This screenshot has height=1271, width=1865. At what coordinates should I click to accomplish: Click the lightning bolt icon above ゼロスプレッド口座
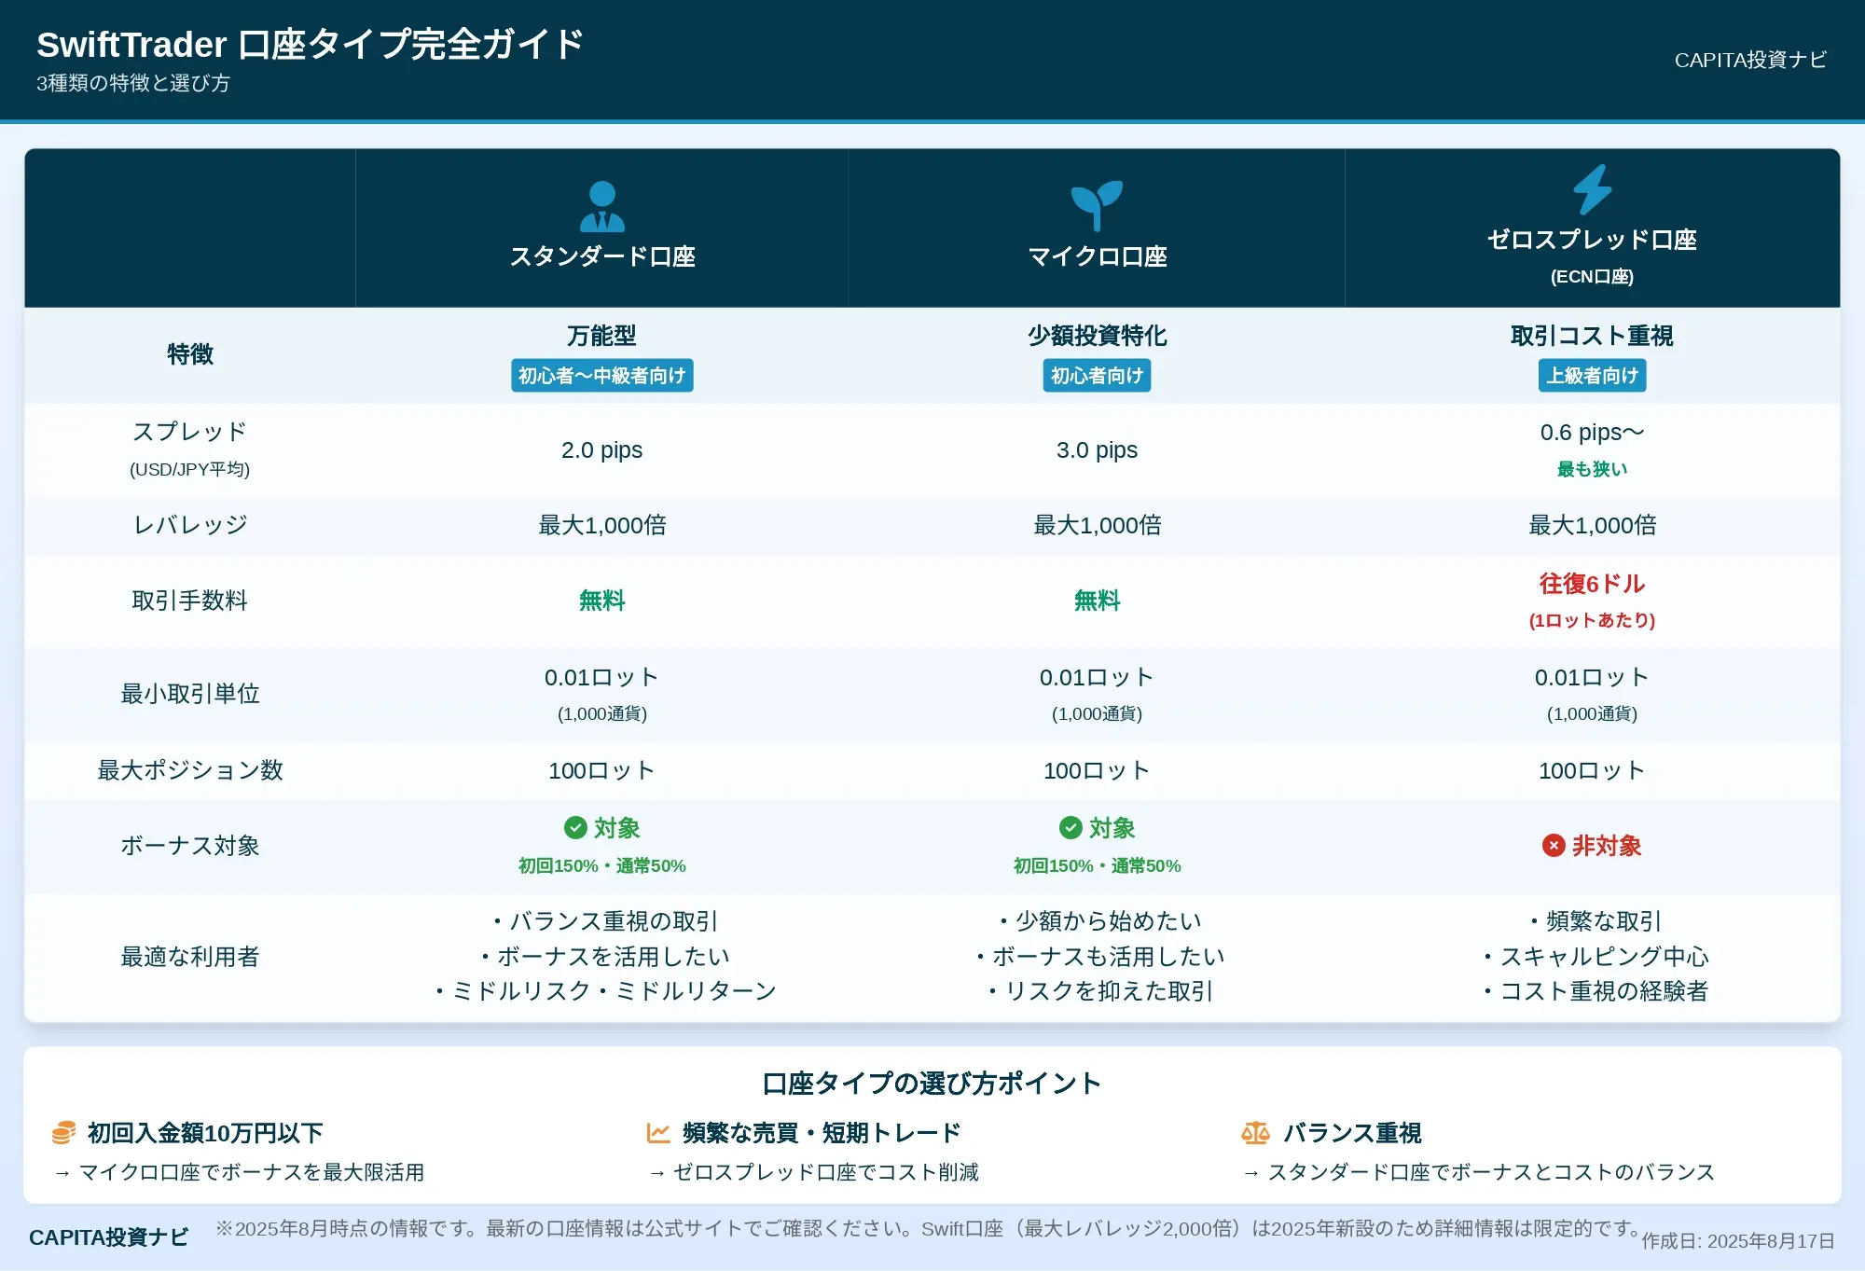(1592, 189)
